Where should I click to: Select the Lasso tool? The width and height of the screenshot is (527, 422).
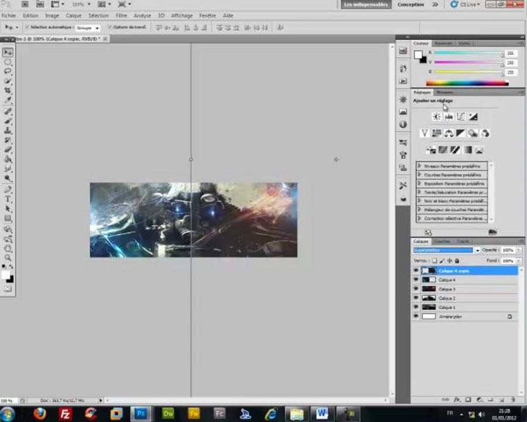(8, 72)
